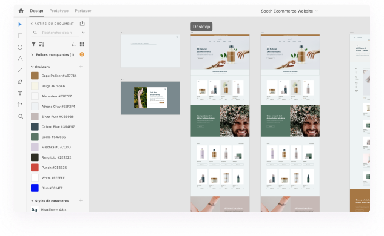Image resolution: width=384 pixels, height=236 pixels.
Task: Go to the Home screen icon
Action: pyautogui.click(x=21, y=10)
